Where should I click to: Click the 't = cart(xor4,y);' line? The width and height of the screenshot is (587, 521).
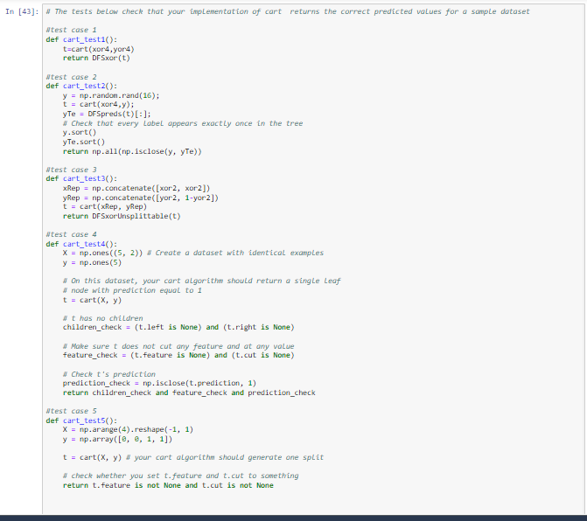click(99, 104)
